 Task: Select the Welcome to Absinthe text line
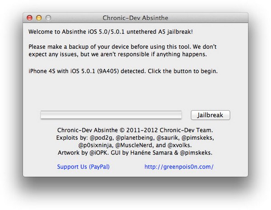pos(111,32)
